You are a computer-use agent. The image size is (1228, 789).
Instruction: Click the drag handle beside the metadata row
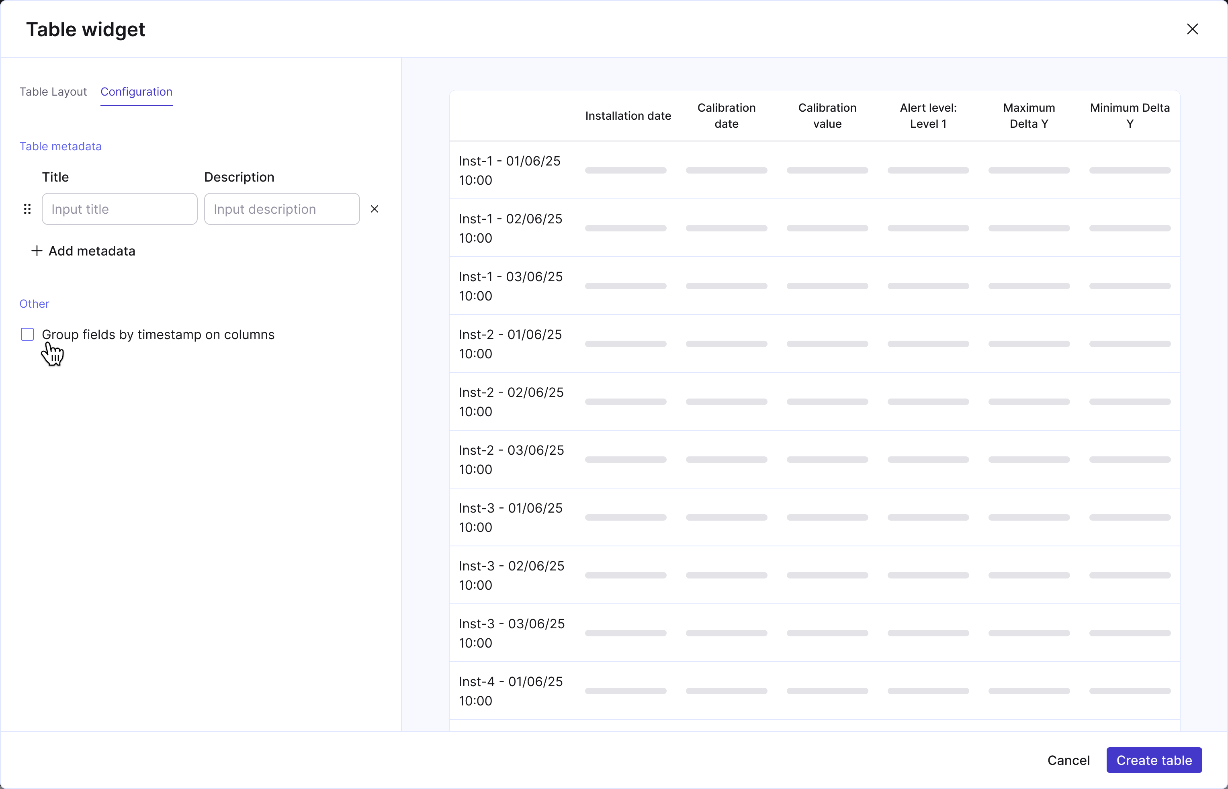27,209
